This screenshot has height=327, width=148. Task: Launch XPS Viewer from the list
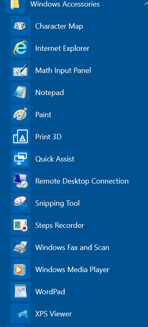[x=79, y=313]
